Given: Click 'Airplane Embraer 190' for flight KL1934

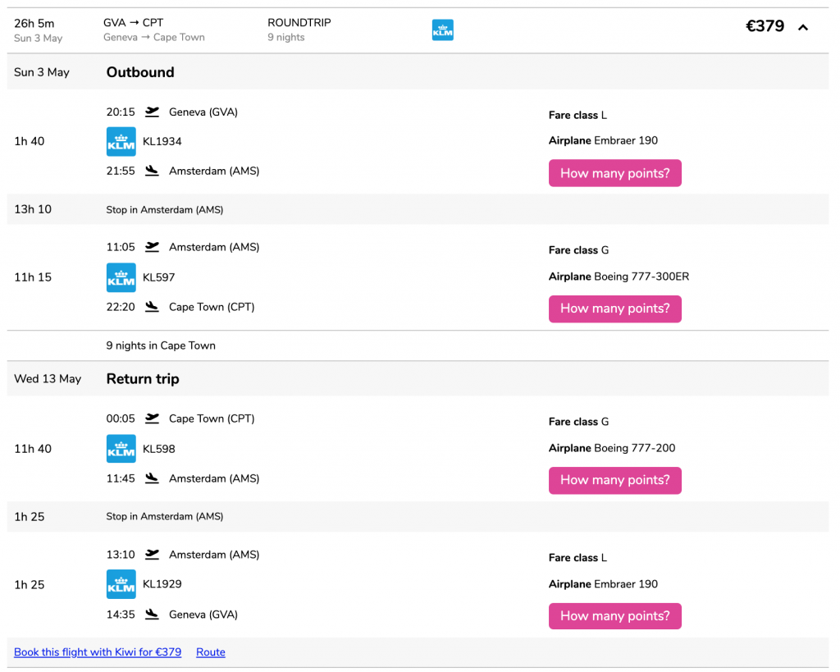Looking at the screenshot, I should [603, 140].
